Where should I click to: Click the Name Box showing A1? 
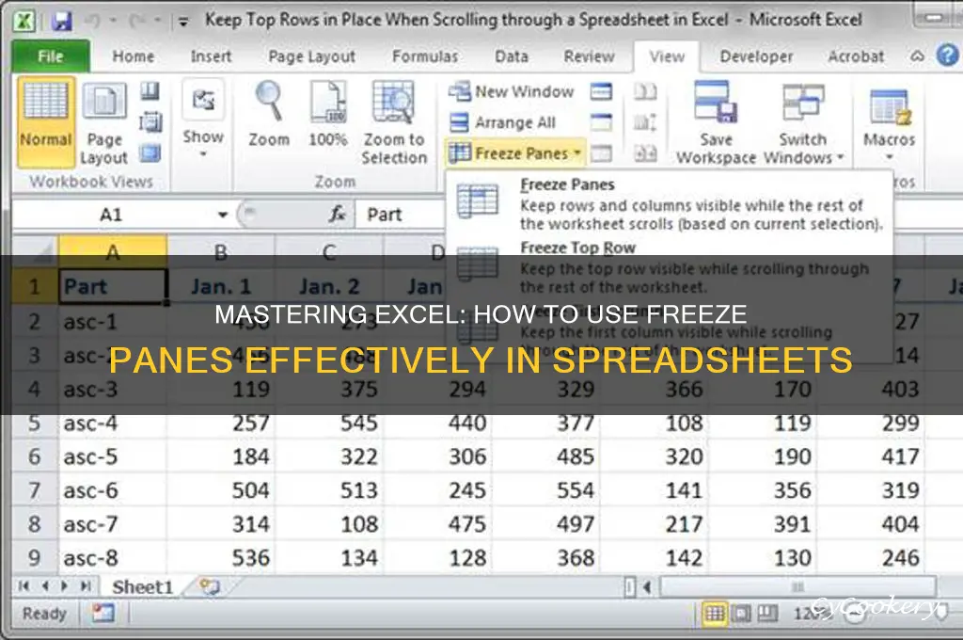pos(113,215)
